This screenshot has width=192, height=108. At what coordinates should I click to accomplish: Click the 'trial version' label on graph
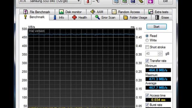pos(37,31)
